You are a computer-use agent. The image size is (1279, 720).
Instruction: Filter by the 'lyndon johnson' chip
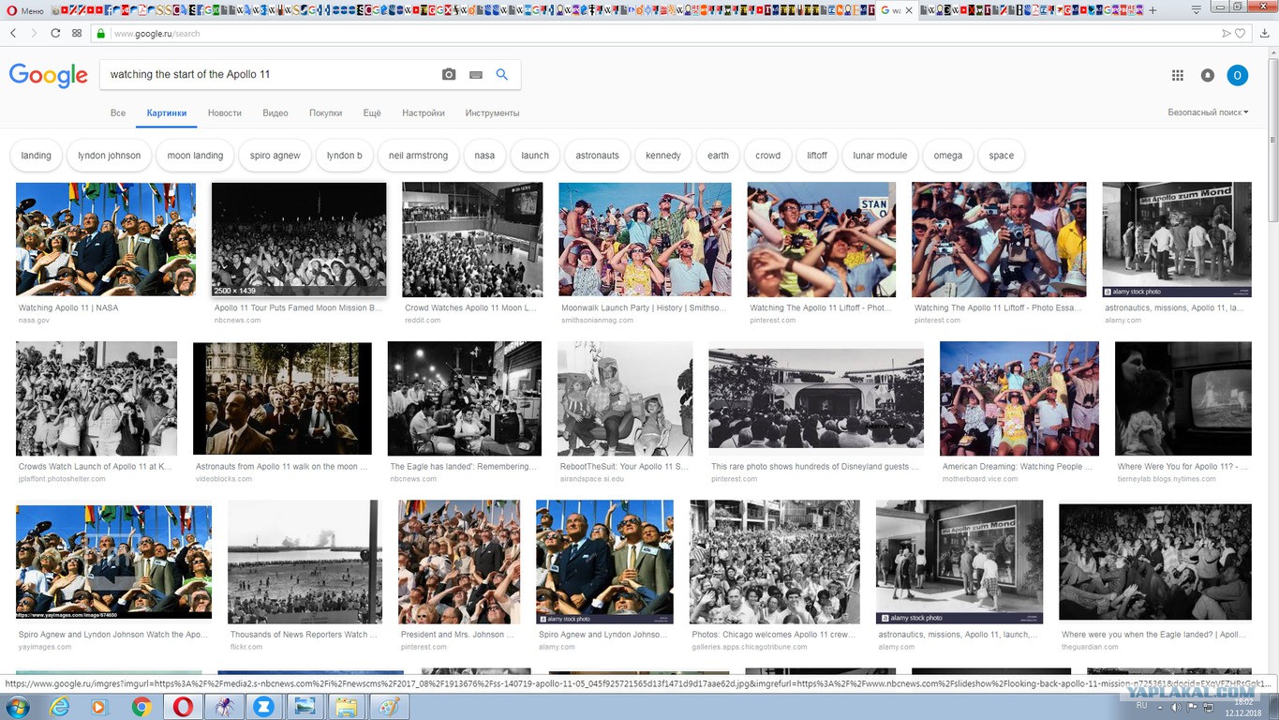click(110, 156)
